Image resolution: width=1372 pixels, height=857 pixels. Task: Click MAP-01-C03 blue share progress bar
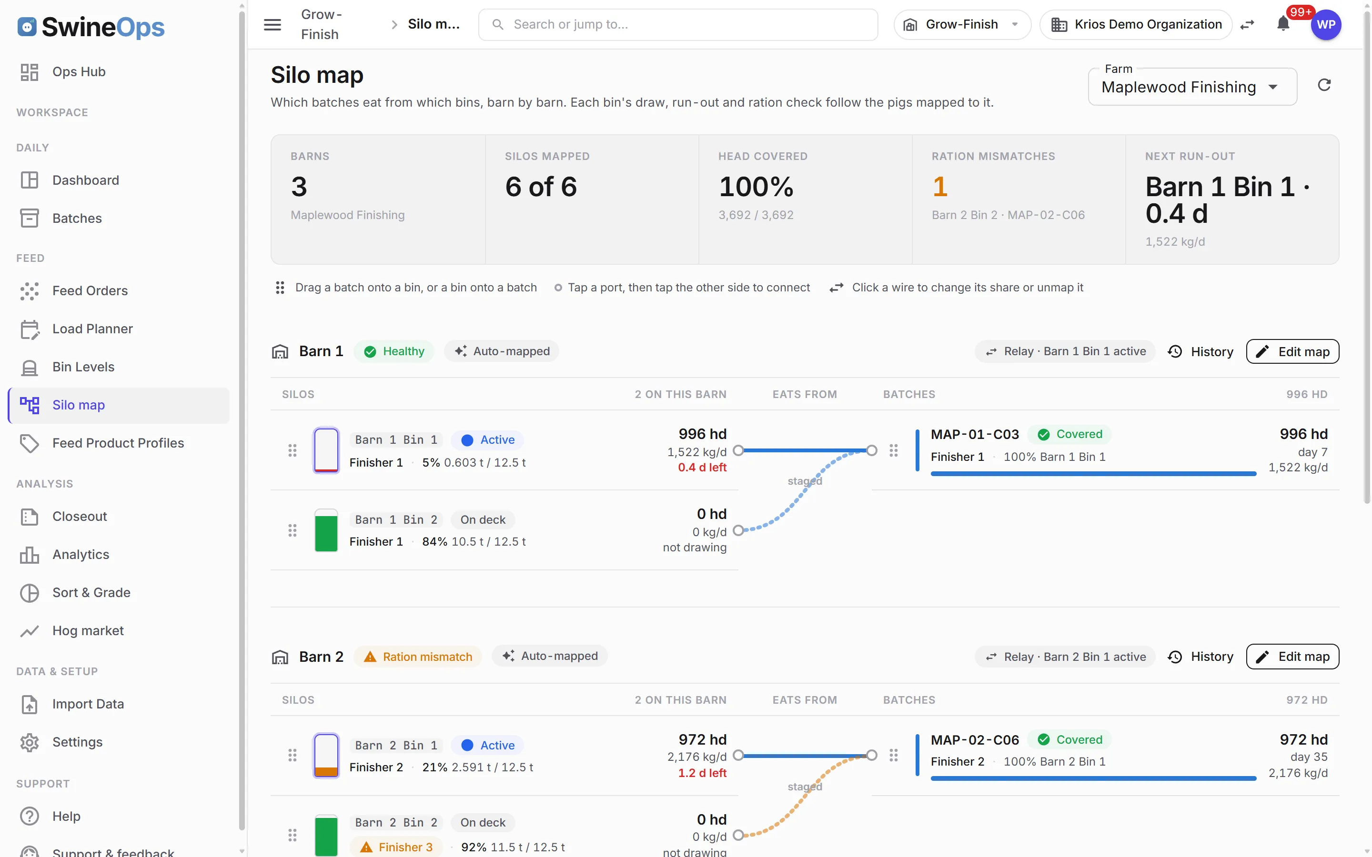1093,474
